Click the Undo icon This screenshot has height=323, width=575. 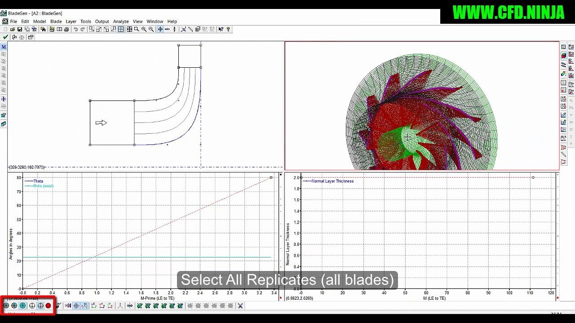pos(75,29)
